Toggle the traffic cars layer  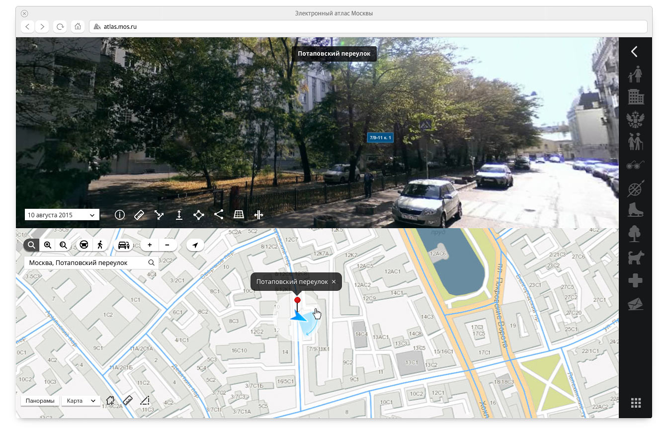click(123, 245)
